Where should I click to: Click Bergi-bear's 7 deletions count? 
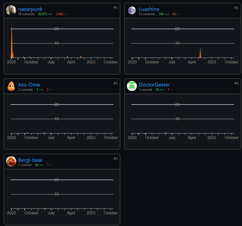click(50, 165)
